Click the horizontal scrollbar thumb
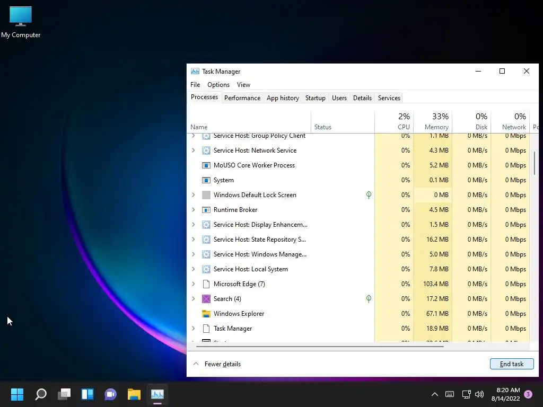Screen dimensions: 543x407 coord(320,346)
